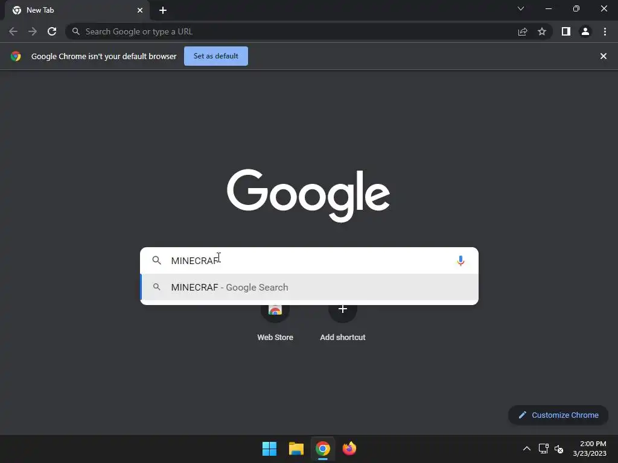618x463 pixels.
Task: Click the muted volume tray icon
Action: tap(558, 449)
